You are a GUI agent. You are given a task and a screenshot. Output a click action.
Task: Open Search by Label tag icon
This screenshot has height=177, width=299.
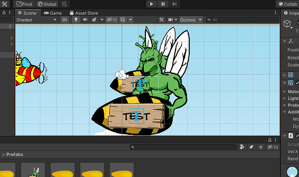tap(251, 147)
